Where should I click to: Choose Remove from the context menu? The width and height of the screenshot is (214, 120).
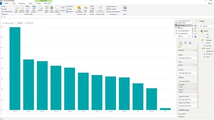[x=183, y=28]
